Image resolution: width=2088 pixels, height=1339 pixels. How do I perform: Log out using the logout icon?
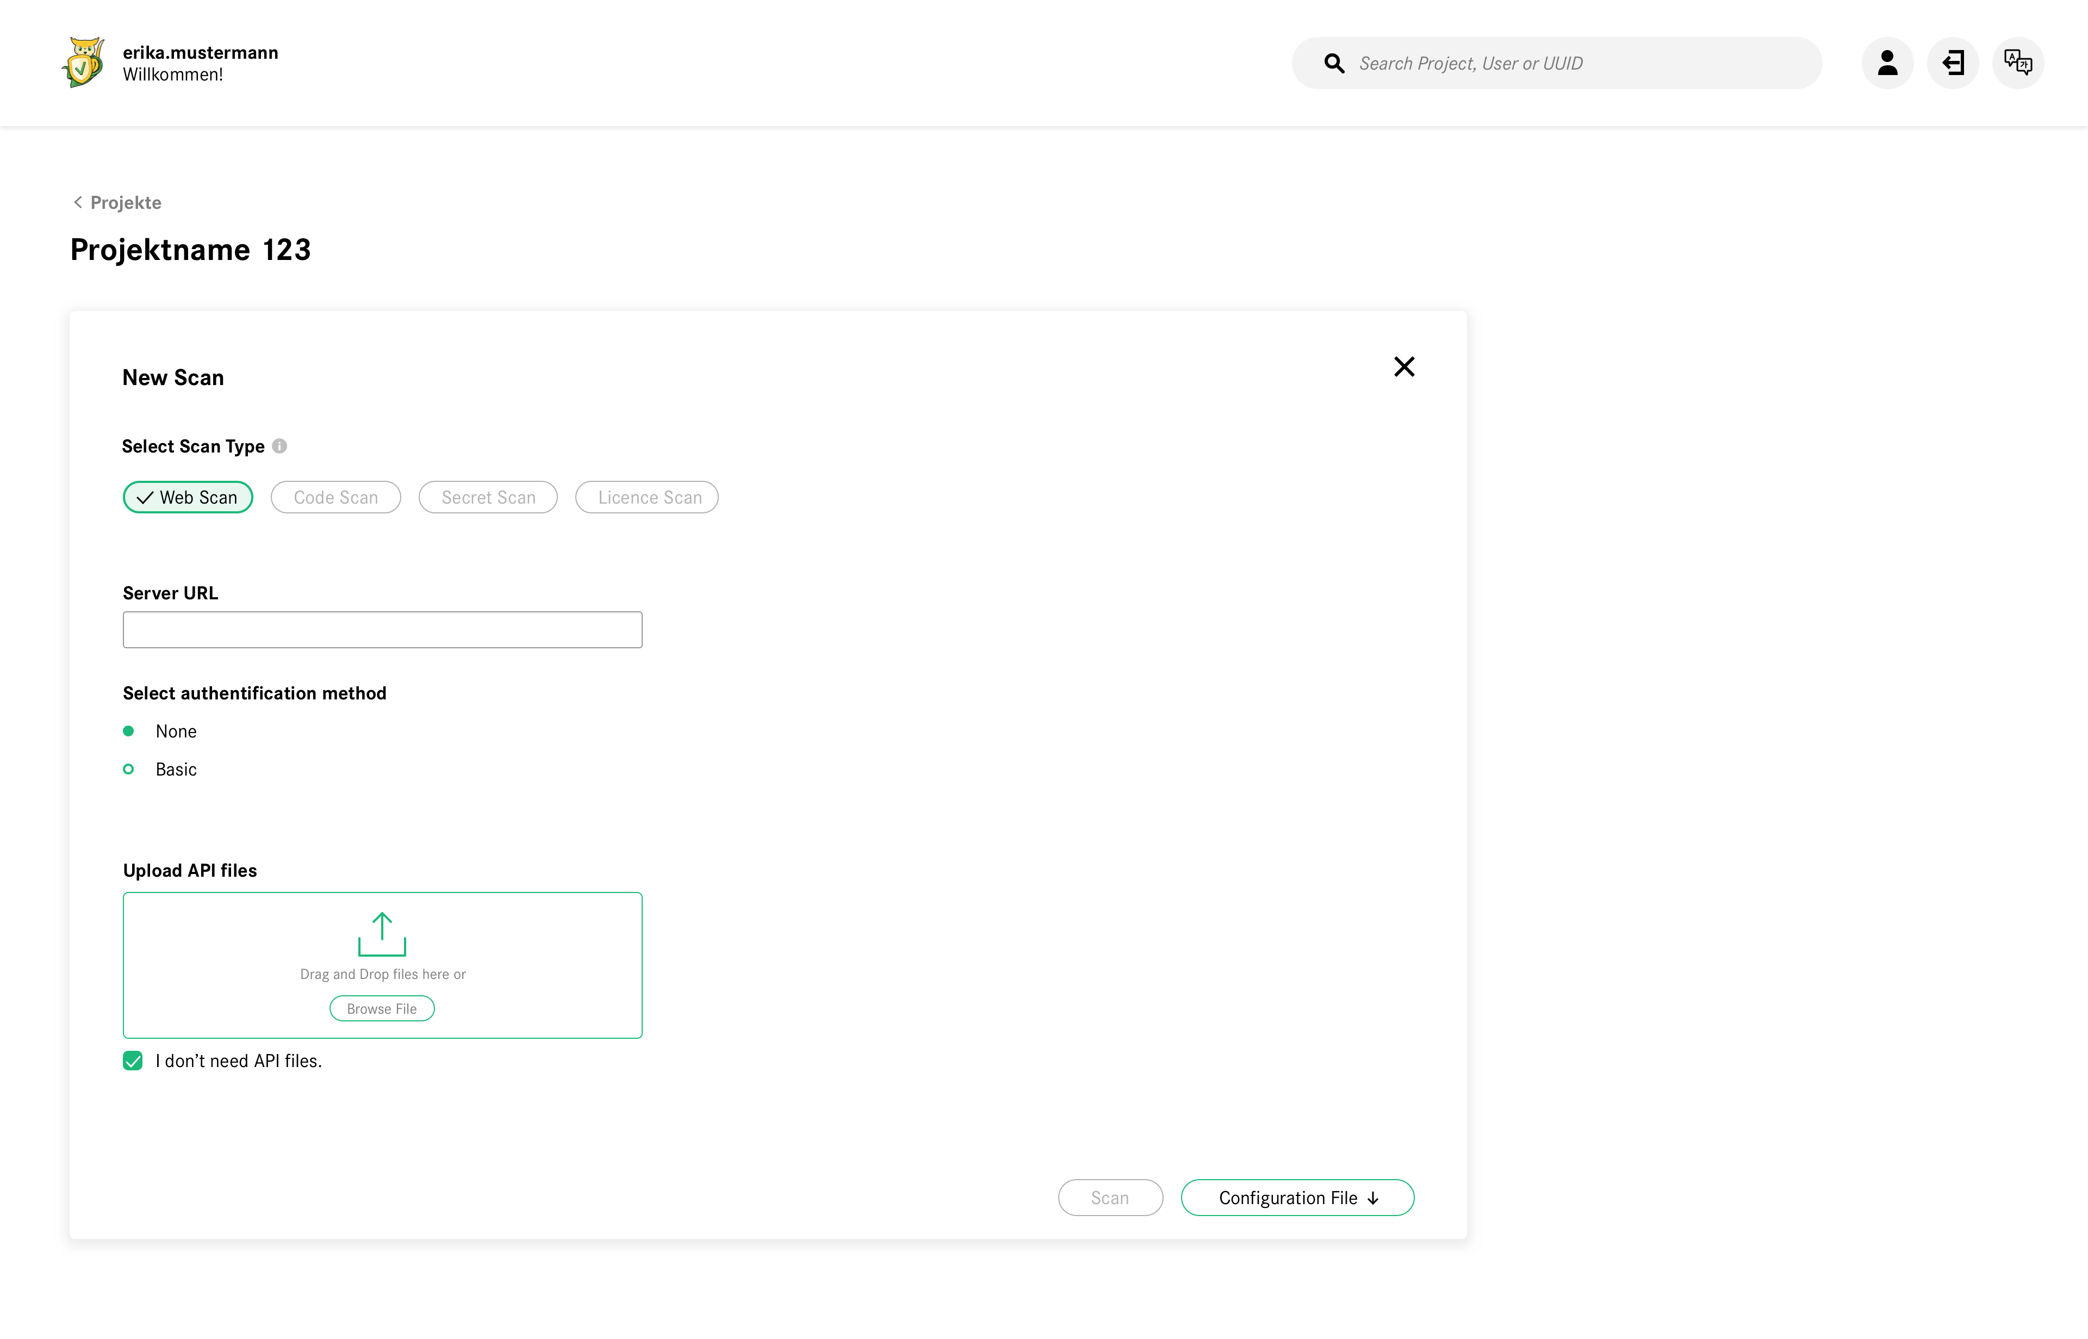1953,63
